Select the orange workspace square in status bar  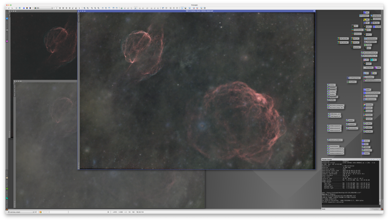[40, 212]
